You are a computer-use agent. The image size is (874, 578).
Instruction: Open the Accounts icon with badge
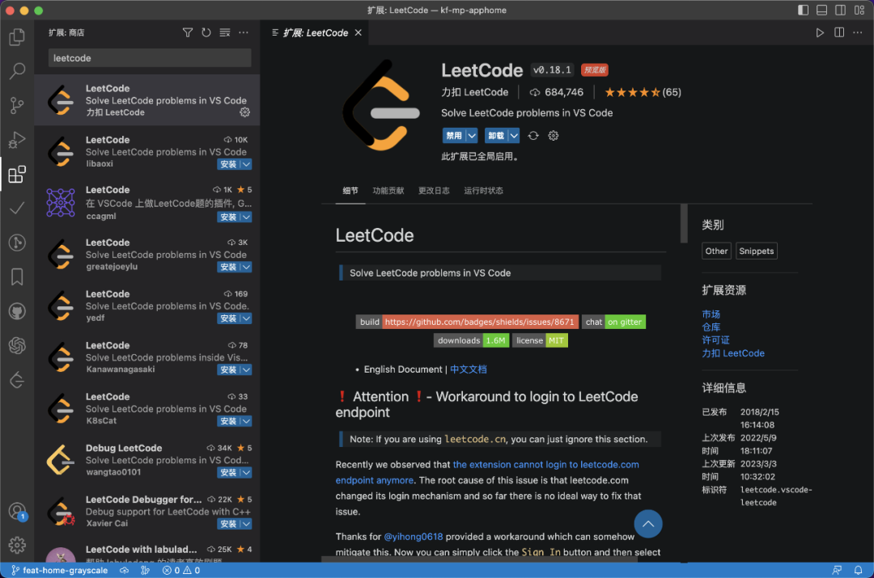(x=17, y=511)
